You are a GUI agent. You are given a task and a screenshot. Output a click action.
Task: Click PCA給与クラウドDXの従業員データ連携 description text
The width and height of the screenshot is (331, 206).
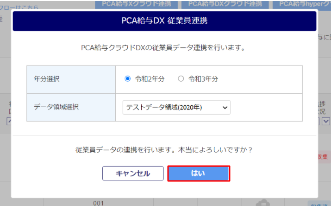pos(163,48)
